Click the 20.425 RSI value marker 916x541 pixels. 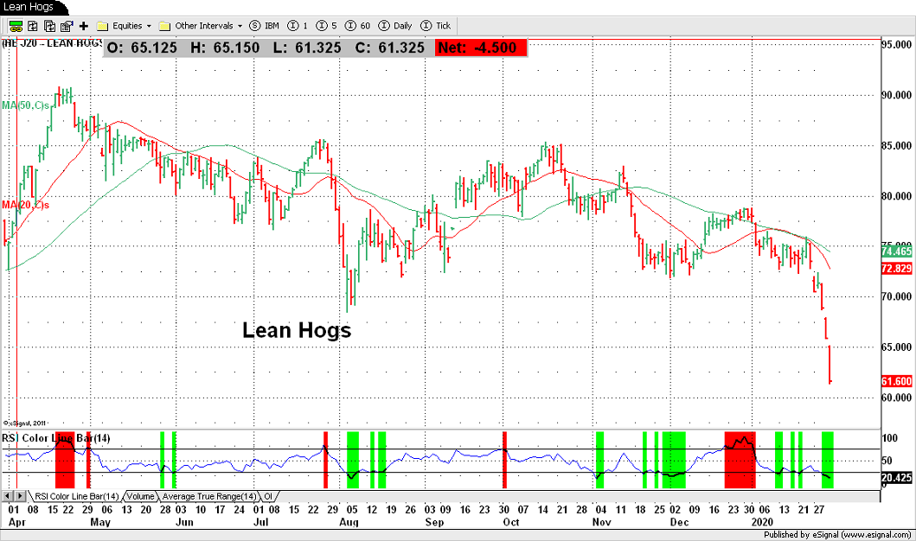click(x=897, y=477)
